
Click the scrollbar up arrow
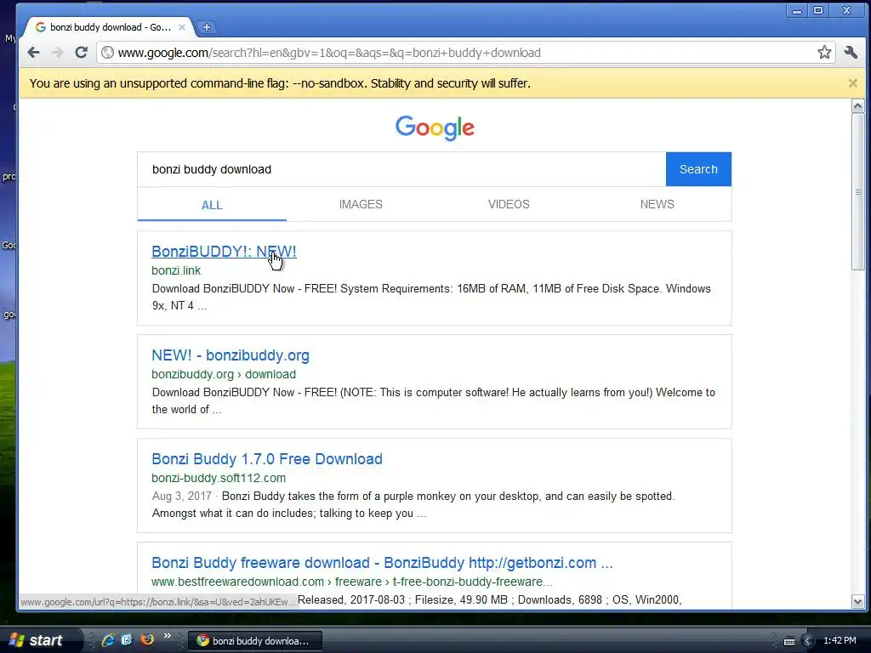click(x=857, y=106)
